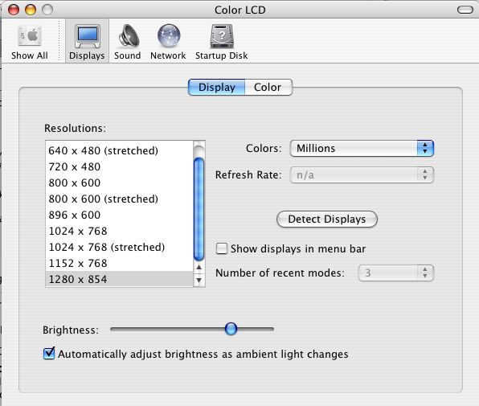Close the Color LCD window

(x=14, y=10)
